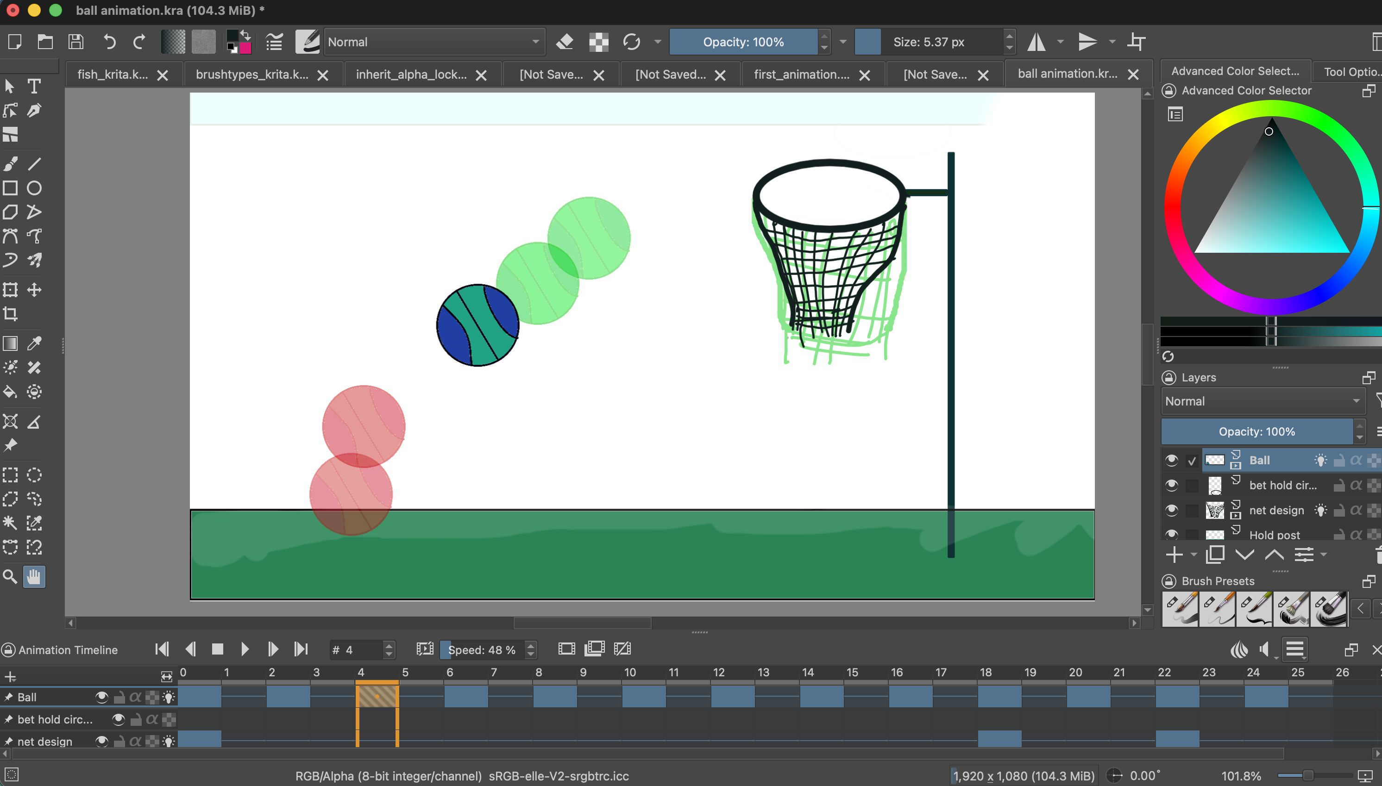This screenshot has width=1382, height=786.
Task: Select the Rectangle shape tool
Action: [10, 188]
